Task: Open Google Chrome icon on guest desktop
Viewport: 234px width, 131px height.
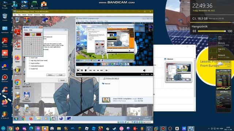Action: tap(17, 84)
